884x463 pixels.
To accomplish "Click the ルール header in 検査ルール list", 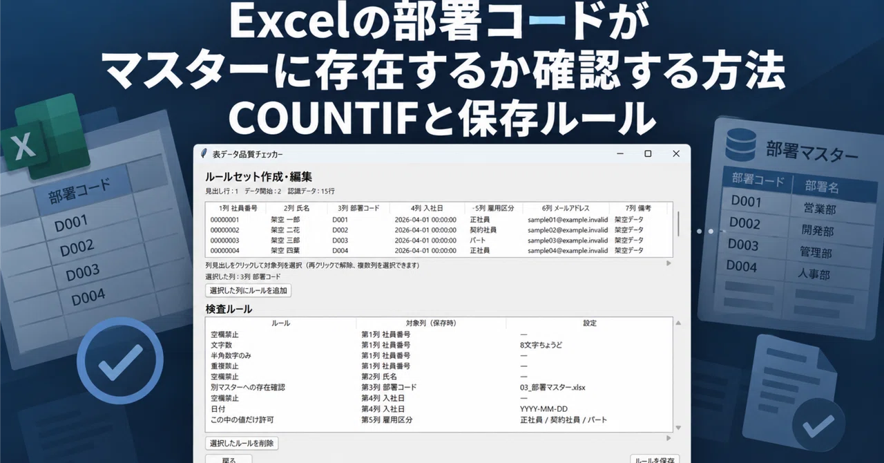I will pos(281,323).
